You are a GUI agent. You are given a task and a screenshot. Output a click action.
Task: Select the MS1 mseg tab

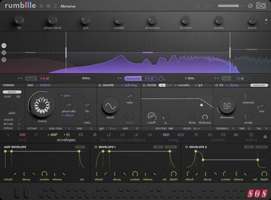166,135
